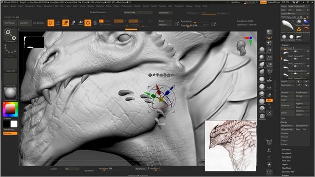Screen dimensions: 315x177
Task: Open the Render menu
Action: pos(137,6)
